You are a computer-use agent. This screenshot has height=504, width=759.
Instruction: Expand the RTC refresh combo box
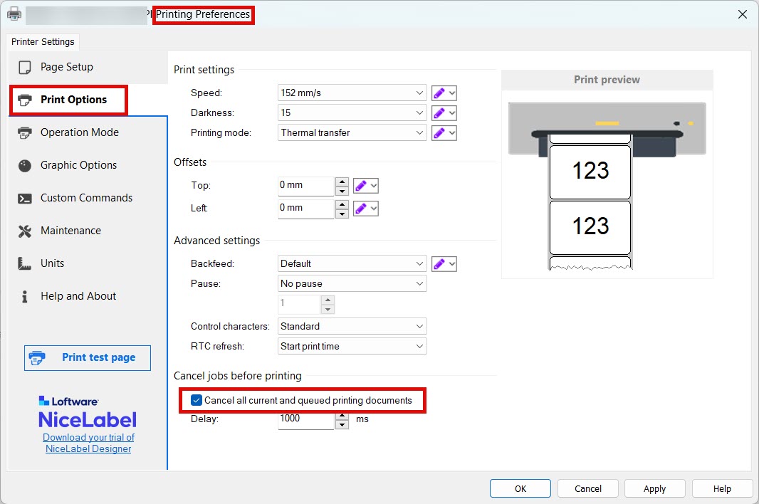point(352,346)
